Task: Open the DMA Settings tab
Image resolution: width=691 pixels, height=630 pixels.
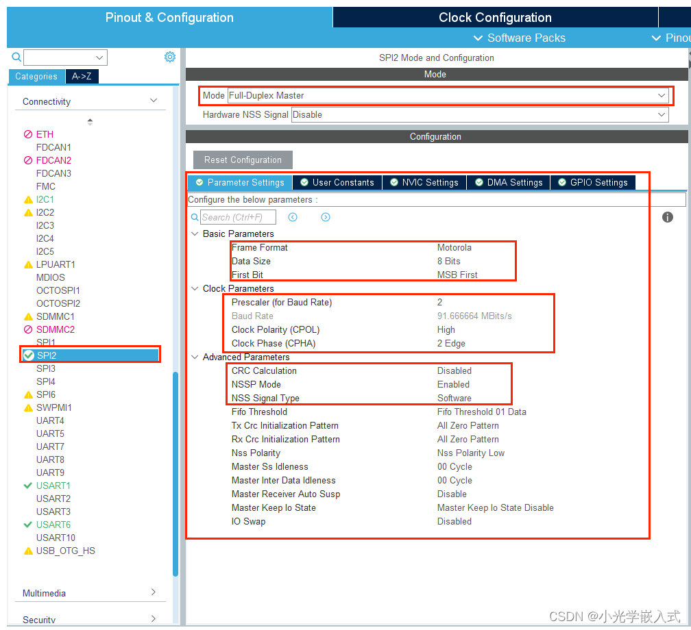Action: coord(509,182)
